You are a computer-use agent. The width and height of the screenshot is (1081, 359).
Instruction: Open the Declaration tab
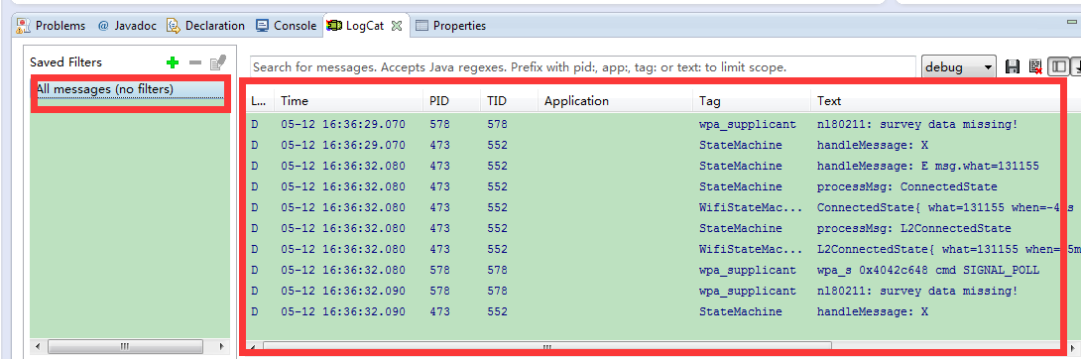205,26
